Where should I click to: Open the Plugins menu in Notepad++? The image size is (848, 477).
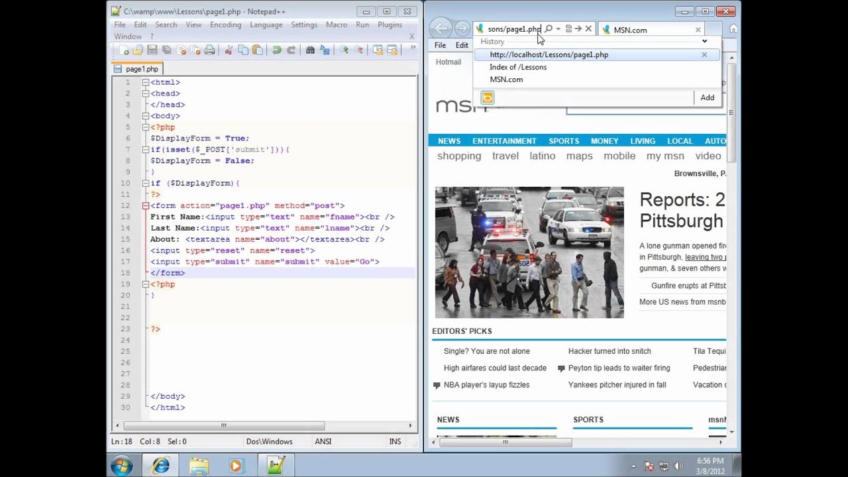pos(390,25)
